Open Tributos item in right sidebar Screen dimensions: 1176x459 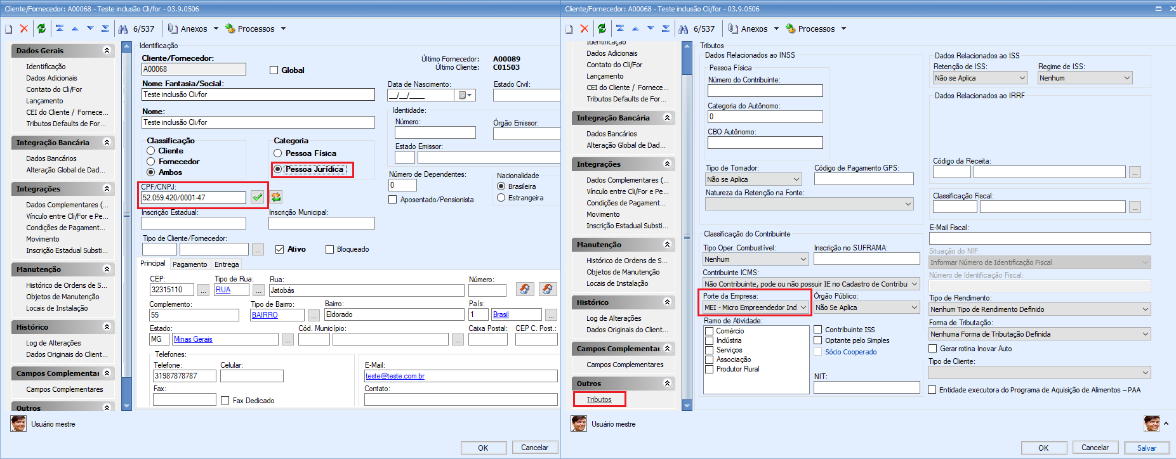pos(599,399)
